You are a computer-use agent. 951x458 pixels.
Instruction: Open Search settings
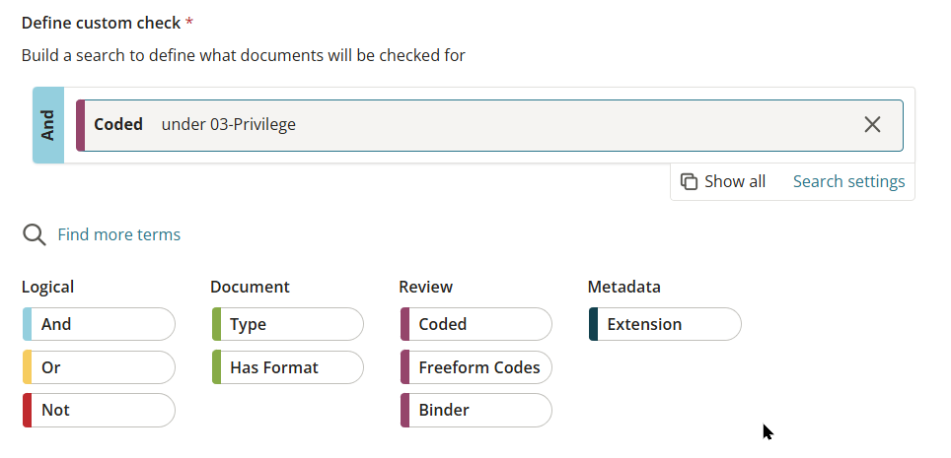click(x=848, y=181)
